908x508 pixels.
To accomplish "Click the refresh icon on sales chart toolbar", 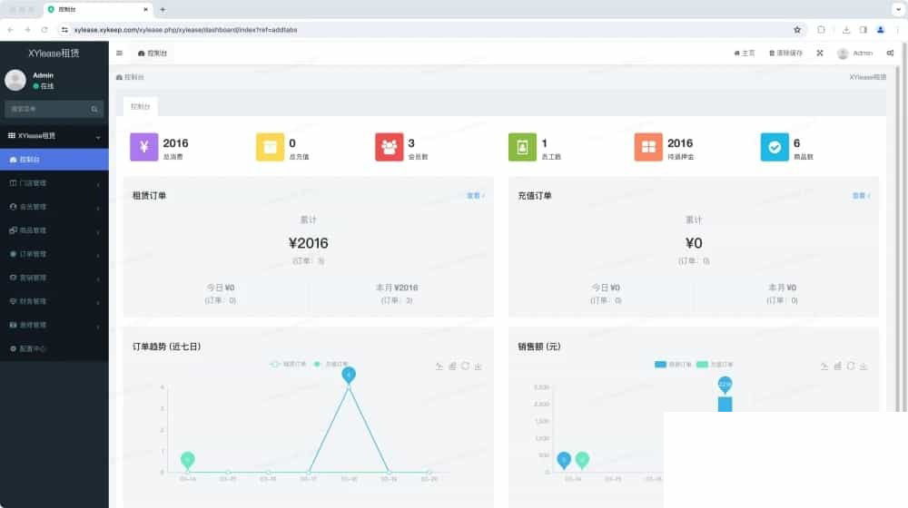I will 851,366.
